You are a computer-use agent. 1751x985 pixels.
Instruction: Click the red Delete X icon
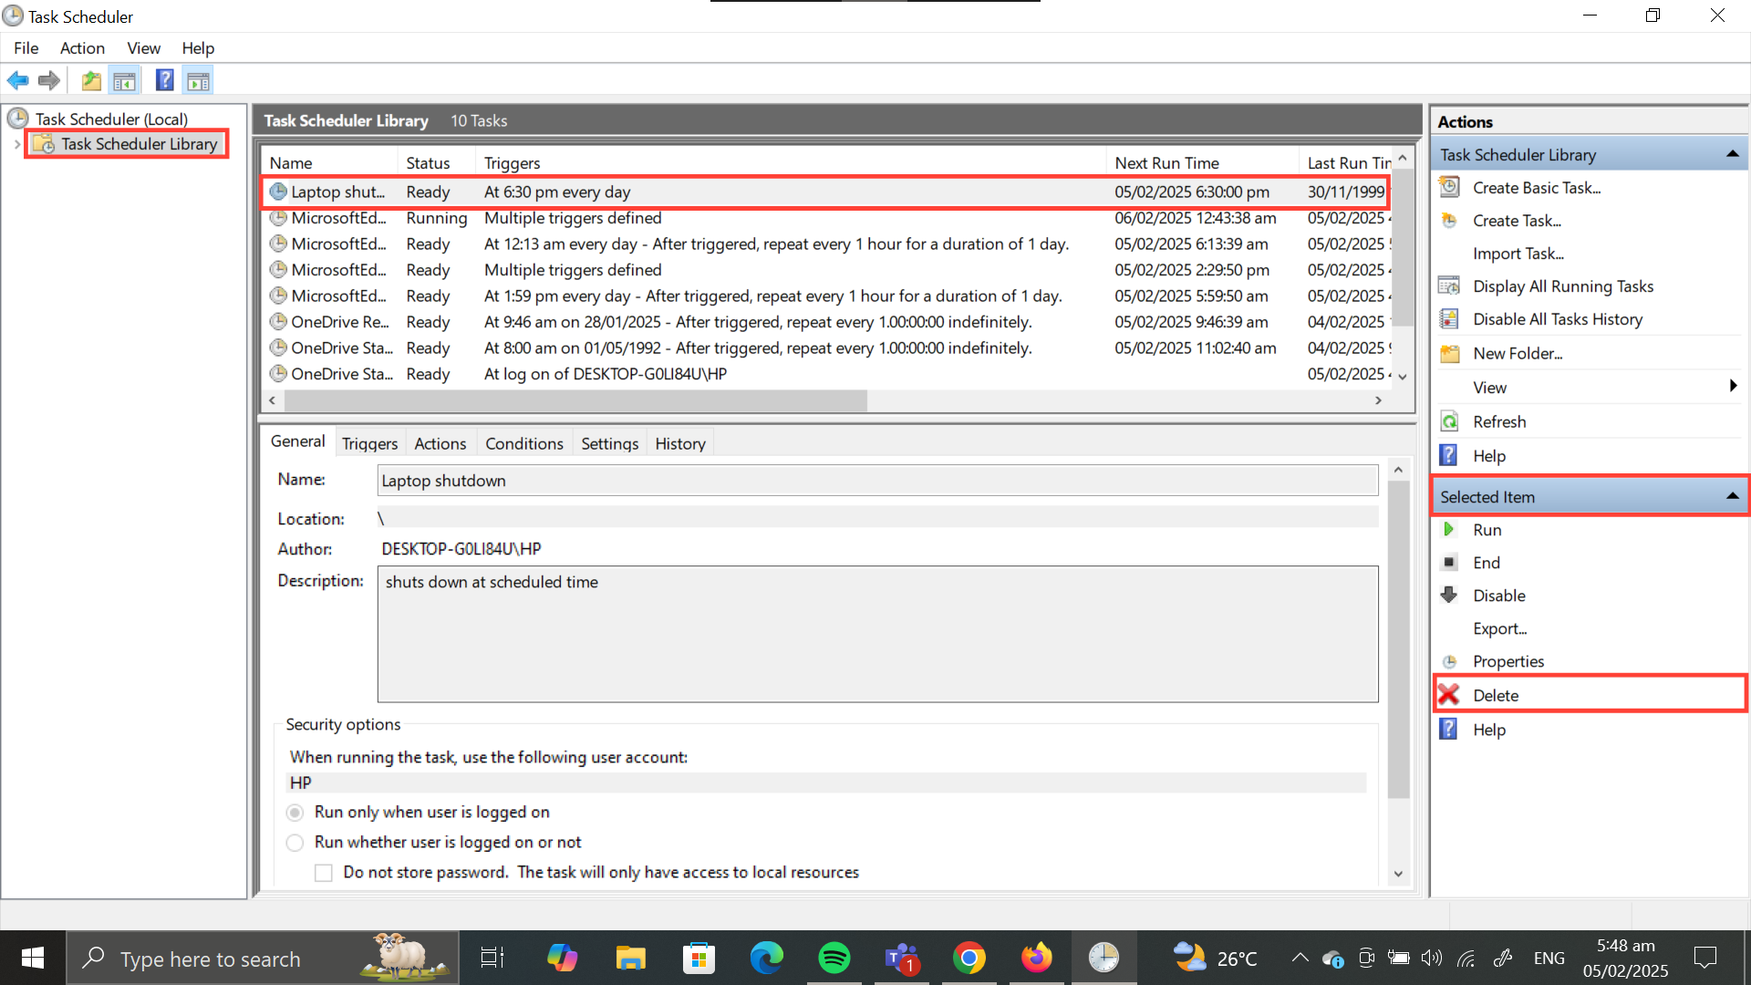coord(1449,695)
